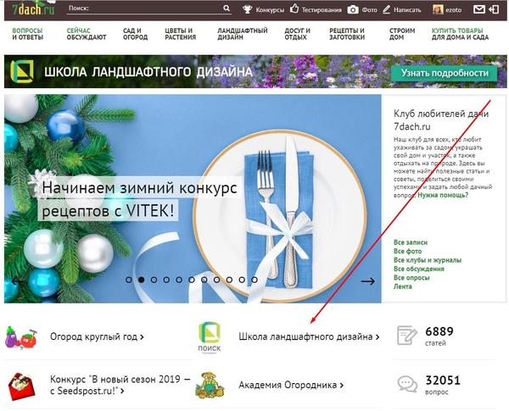Select the third carousel slide dot
509x411 pixels.
(154, 279)
